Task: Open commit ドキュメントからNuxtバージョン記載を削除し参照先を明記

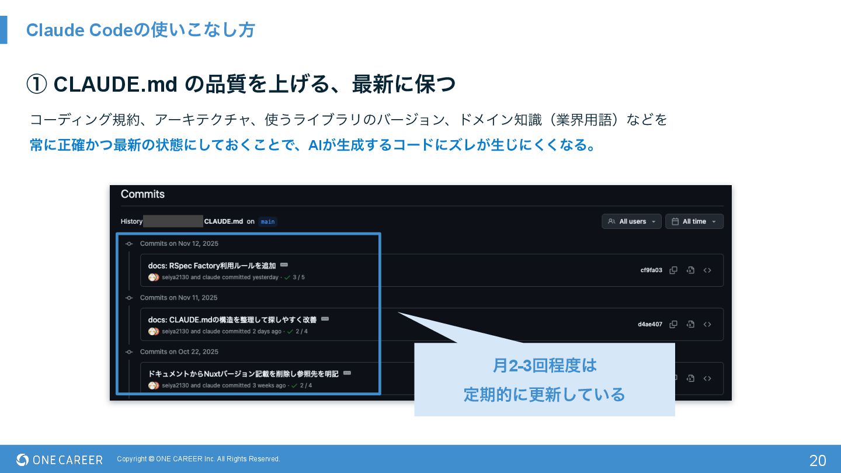Action: tap(244, 373)
